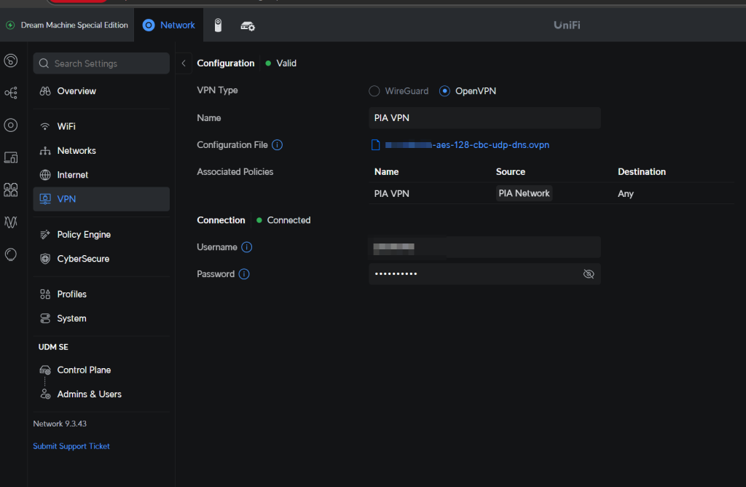The height and width of the screenshot is (487, 746).
Task: Collapse the panel with the back chevron
Action: [184, 63]
